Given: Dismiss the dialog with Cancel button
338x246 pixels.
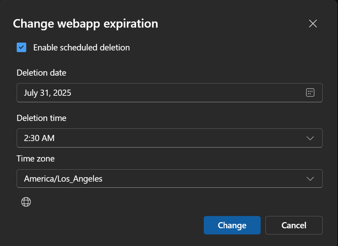Looking at the screenshot, I should pyautogui.click(x=294, y=225).
